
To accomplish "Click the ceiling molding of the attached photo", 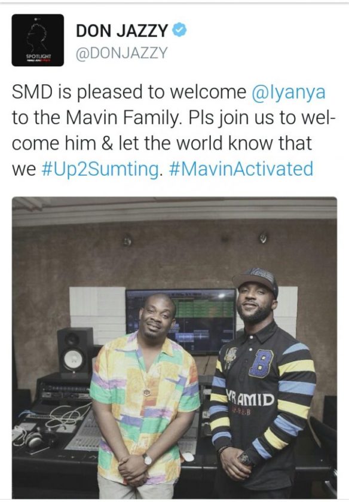I will click(x=174, y=212).
